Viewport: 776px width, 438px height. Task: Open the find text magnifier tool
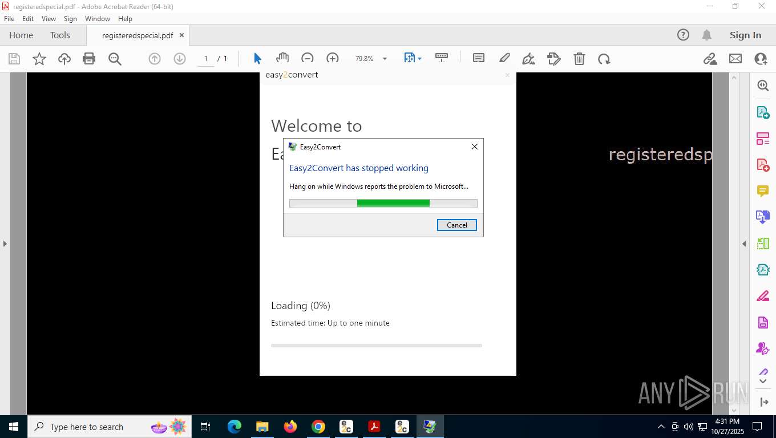pos(115,59)
